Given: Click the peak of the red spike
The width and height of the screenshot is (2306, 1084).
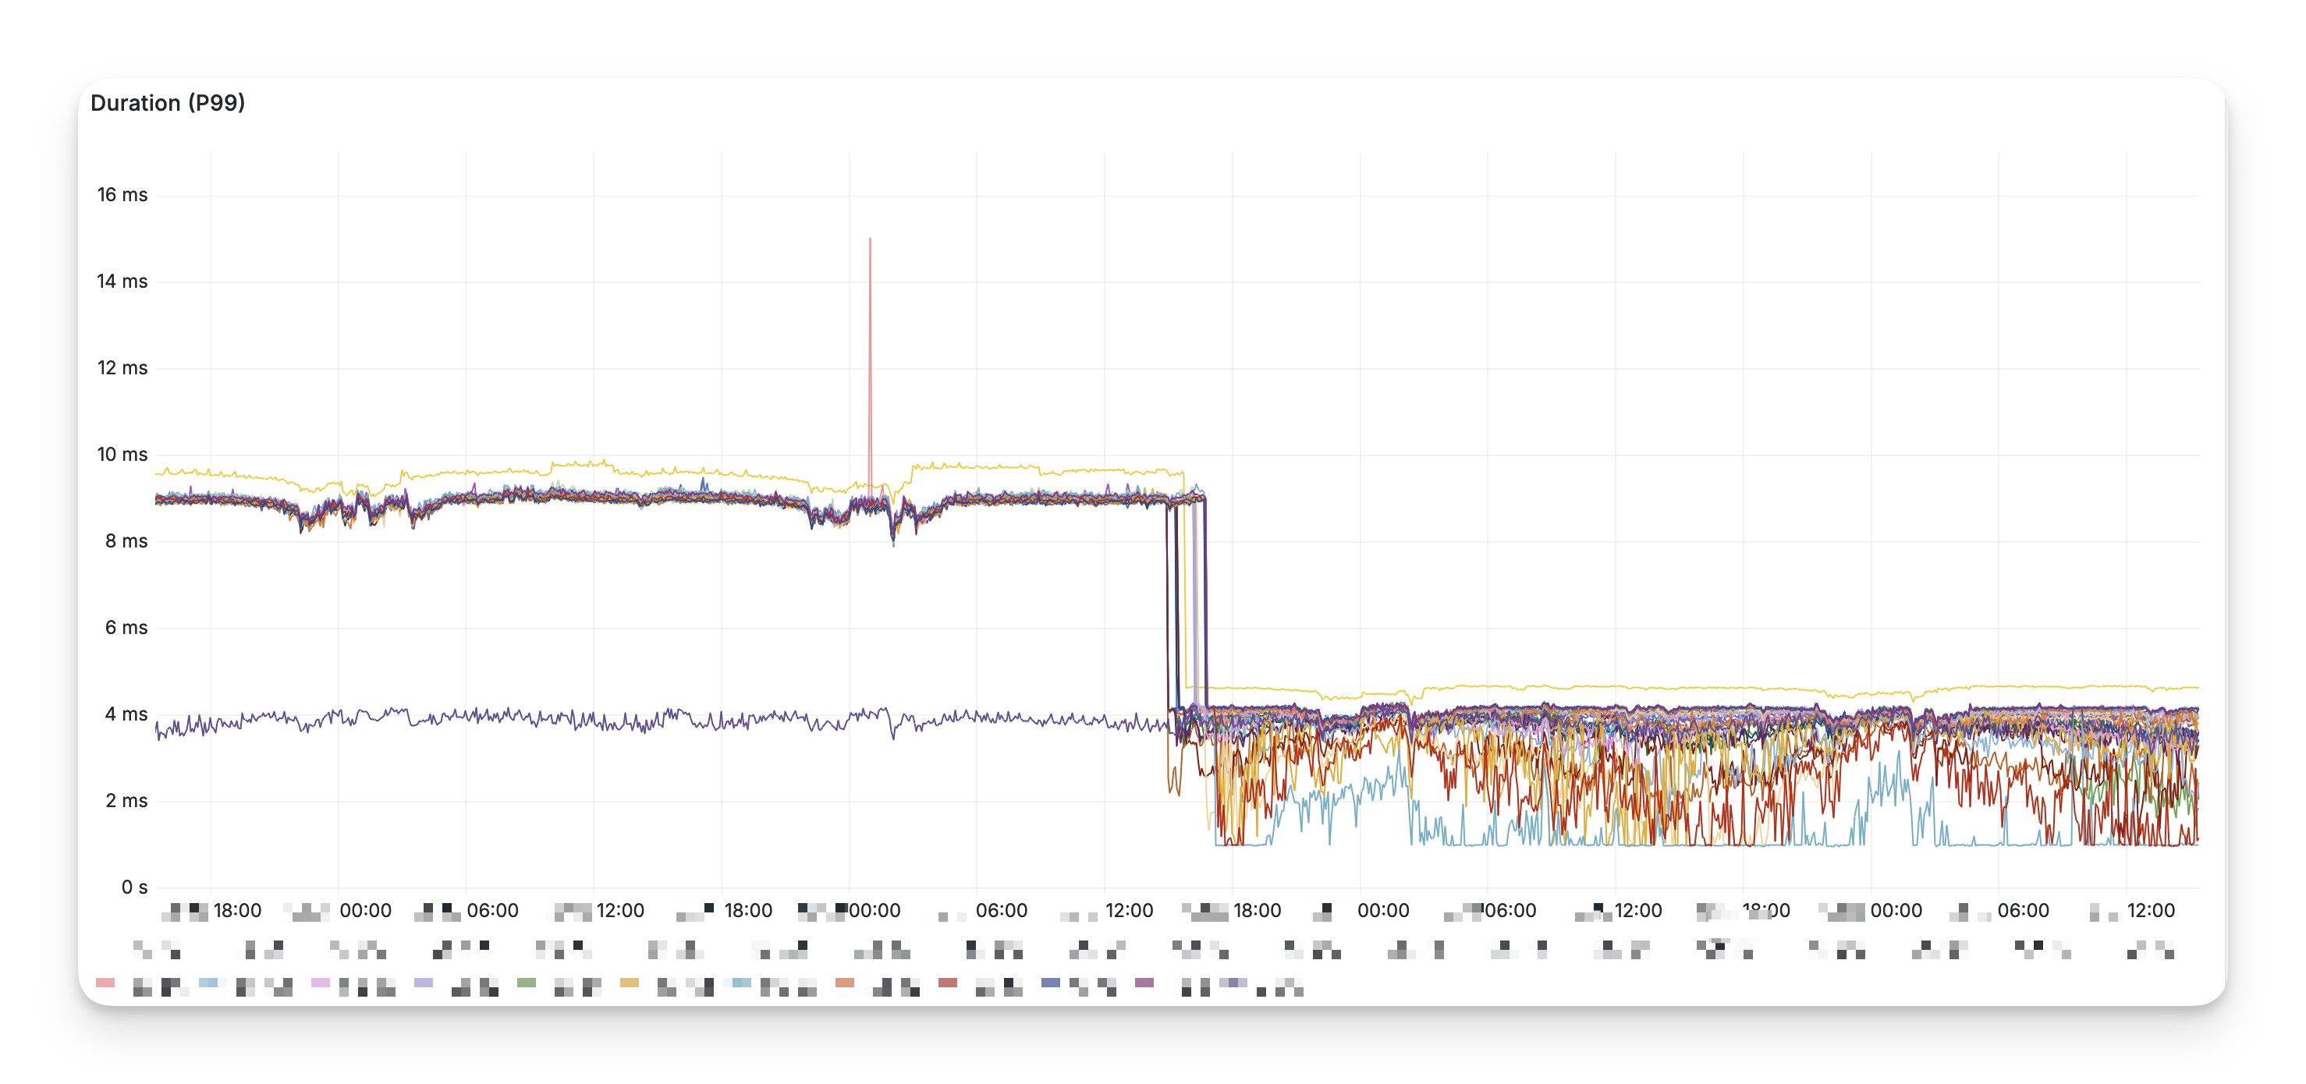Looking at the screenshot, I should [x=869, y=240].
